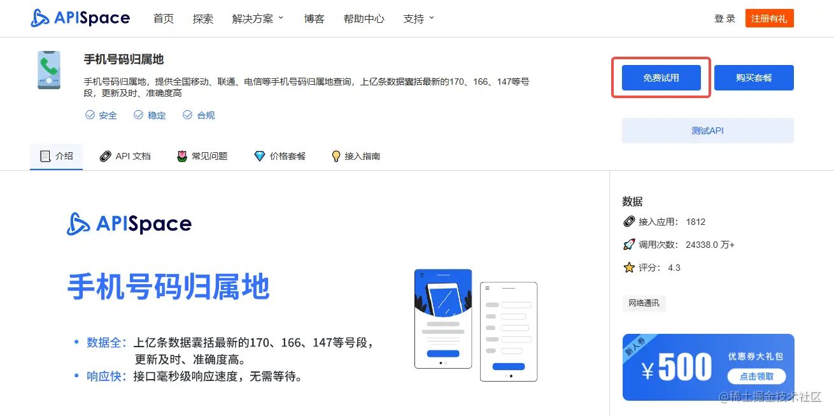Click the 登录 link
This screenshot has height=416, width=834.
coord(724,18)
